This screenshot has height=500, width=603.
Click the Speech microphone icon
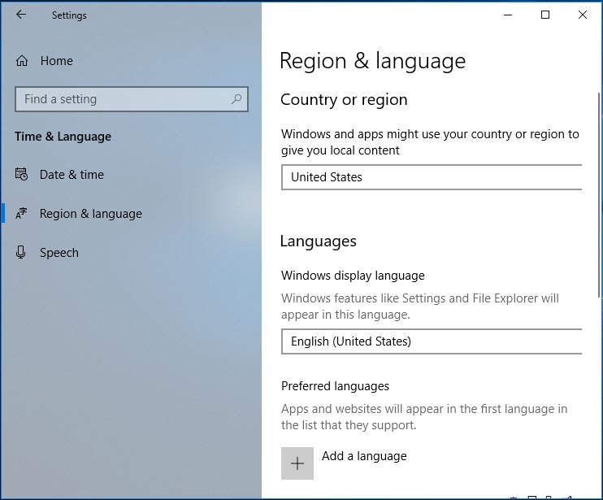[21, 252]
